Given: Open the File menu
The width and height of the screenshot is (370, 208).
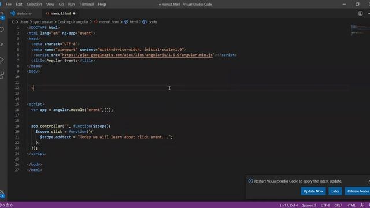Looking at the screenshot, I should coord(9,4).
